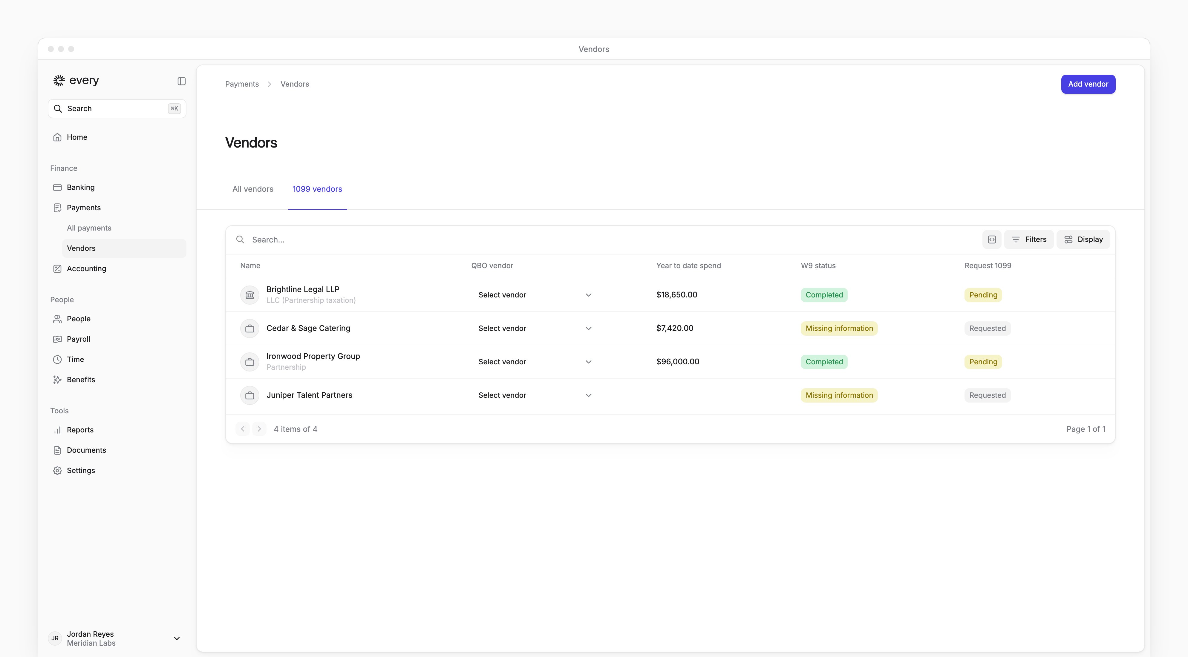Collapse the sidebar panel icon

181,81
